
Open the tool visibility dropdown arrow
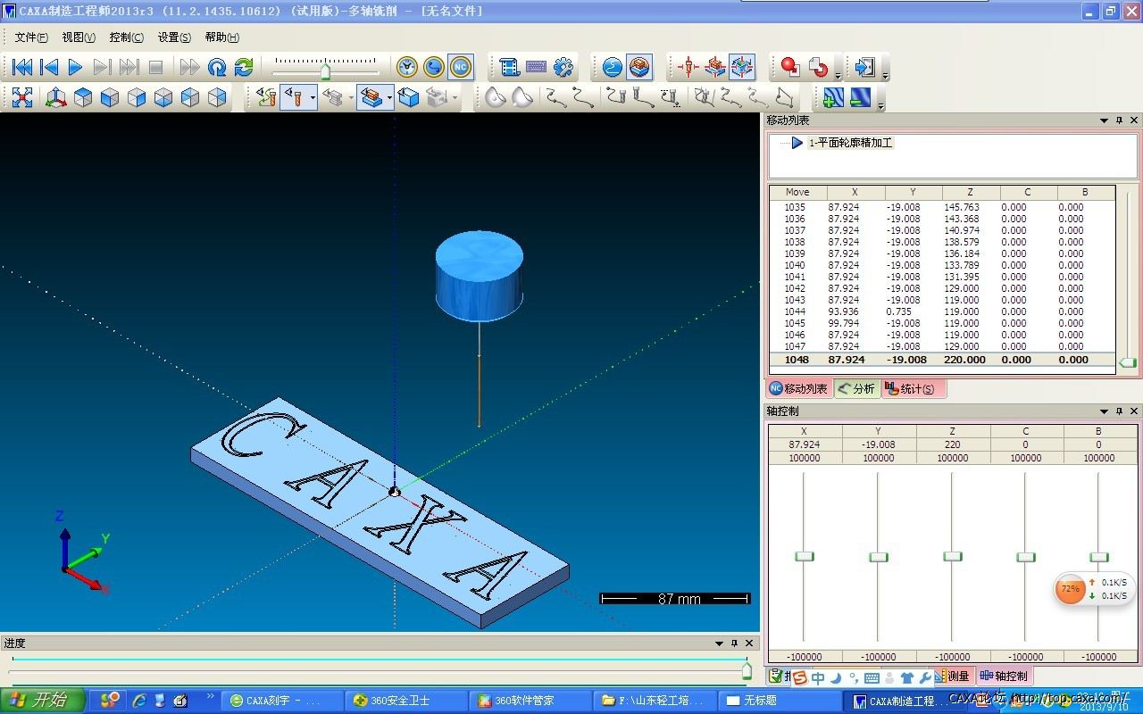point(313,97)
